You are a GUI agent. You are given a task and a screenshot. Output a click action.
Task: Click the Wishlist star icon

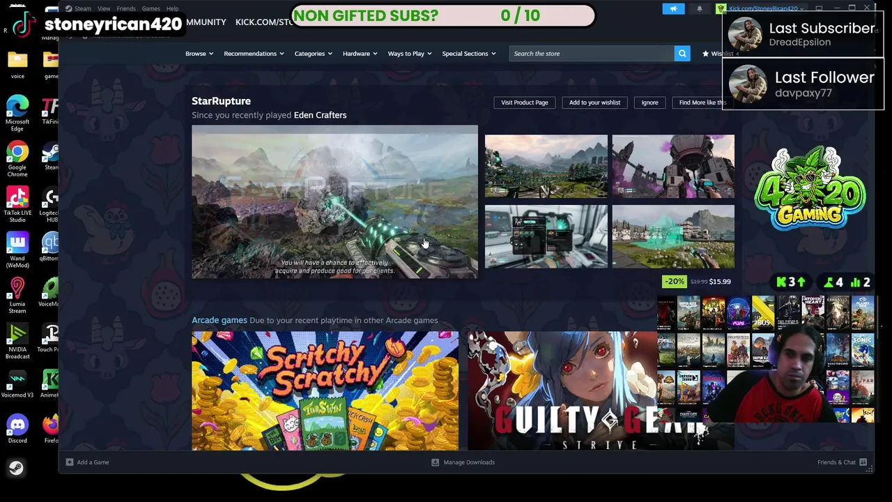point(705,54)
